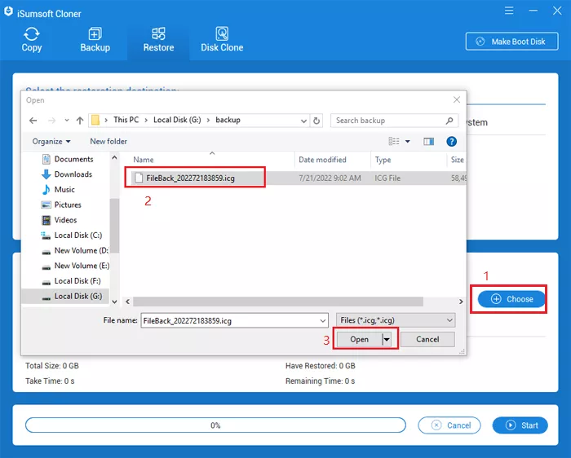571x458 pixels.
Task: Create a New folder
Action: pyautogui.click(x=108, y=142)
